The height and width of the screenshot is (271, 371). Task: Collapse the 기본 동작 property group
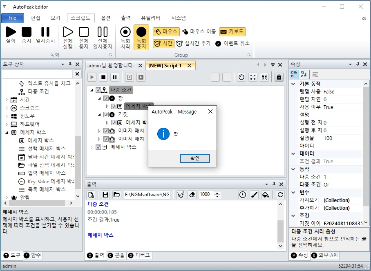click(293, 84)
